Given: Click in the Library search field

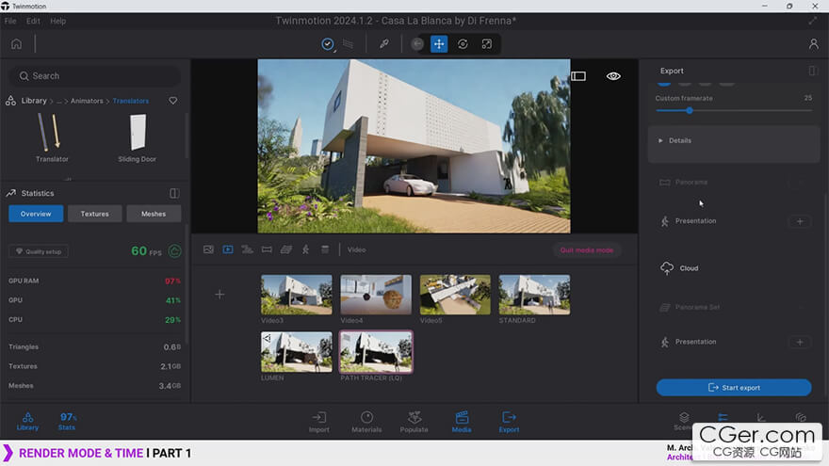Looking at the screenshot, I should pos(95,76).
